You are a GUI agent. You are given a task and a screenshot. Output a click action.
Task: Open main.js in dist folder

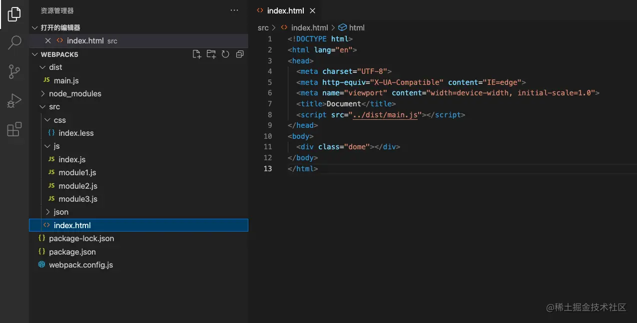(138, 80)
